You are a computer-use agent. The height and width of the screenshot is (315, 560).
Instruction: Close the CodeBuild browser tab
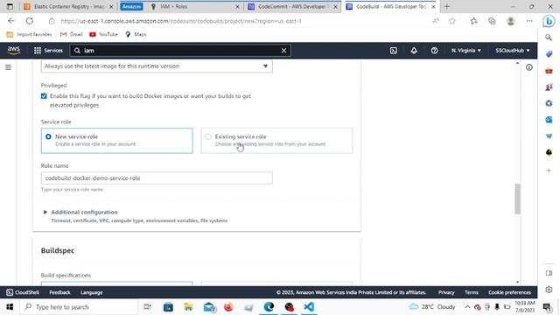click(433, 6)
